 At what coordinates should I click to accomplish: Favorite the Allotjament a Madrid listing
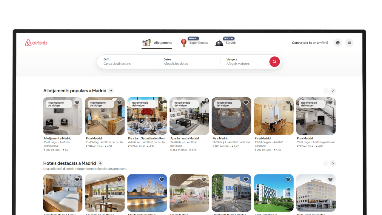click(77, 103)
